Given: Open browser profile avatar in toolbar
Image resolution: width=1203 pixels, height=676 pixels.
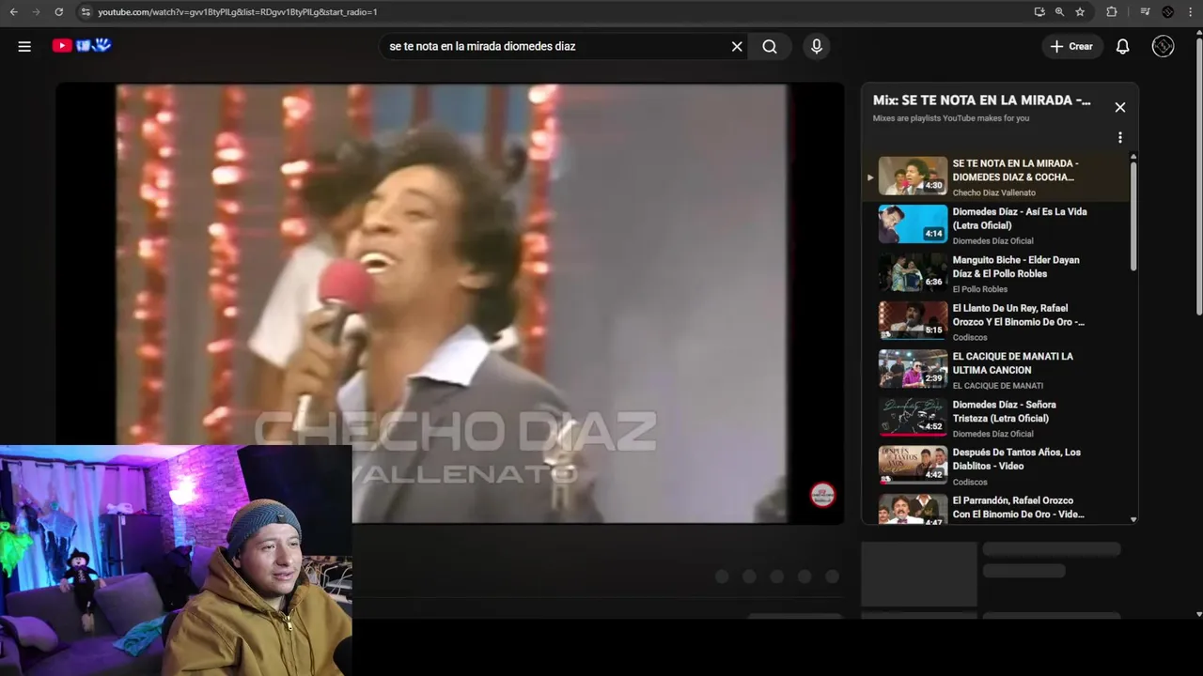Looking at the screenshot, I should (1168, 12).
